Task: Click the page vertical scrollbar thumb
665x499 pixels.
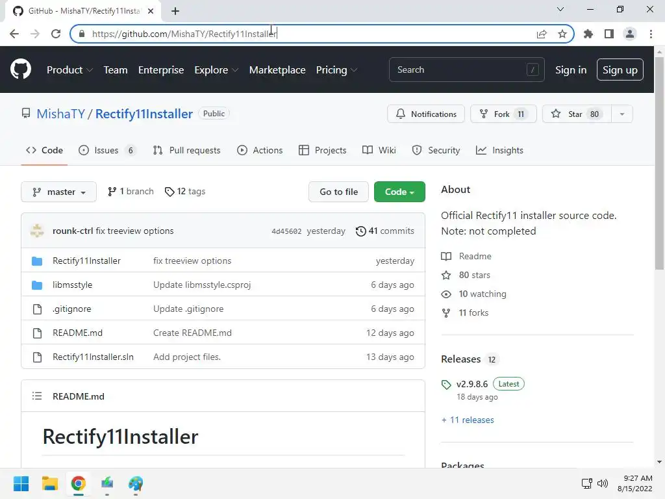Action: [659, 162]
